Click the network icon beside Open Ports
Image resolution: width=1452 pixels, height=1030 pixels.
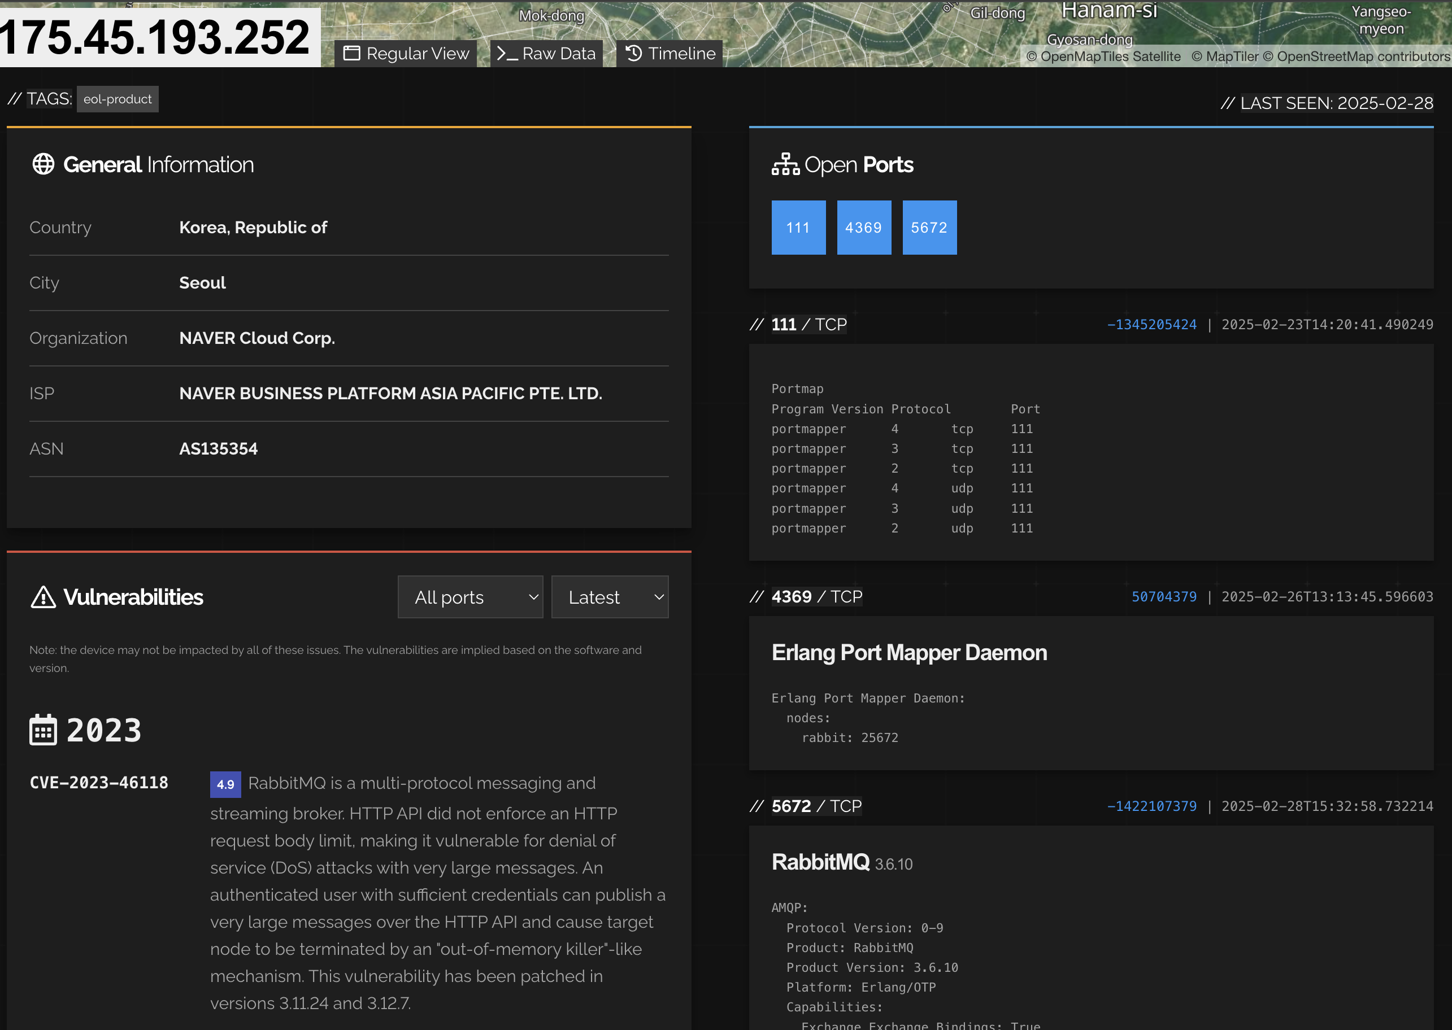tap(785, 164)
